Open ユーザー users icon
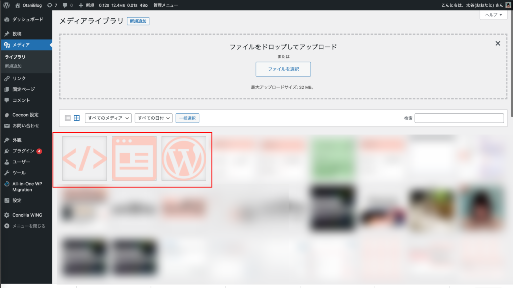Image resolution: width=513 pixels, height=288 pixels. 7,162
